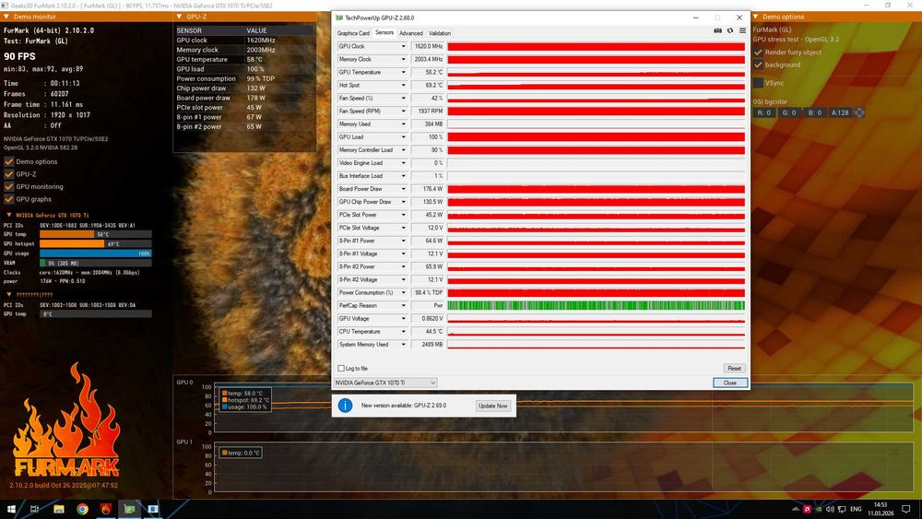Screen dimensions: 922x519
Task: Click the red tray icon in system tray
Action: pyautogui.click(x=808, y=509)
